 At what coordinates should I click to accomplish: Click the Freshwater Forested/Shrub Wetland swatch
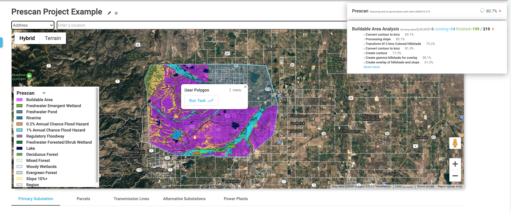[19, 142]
